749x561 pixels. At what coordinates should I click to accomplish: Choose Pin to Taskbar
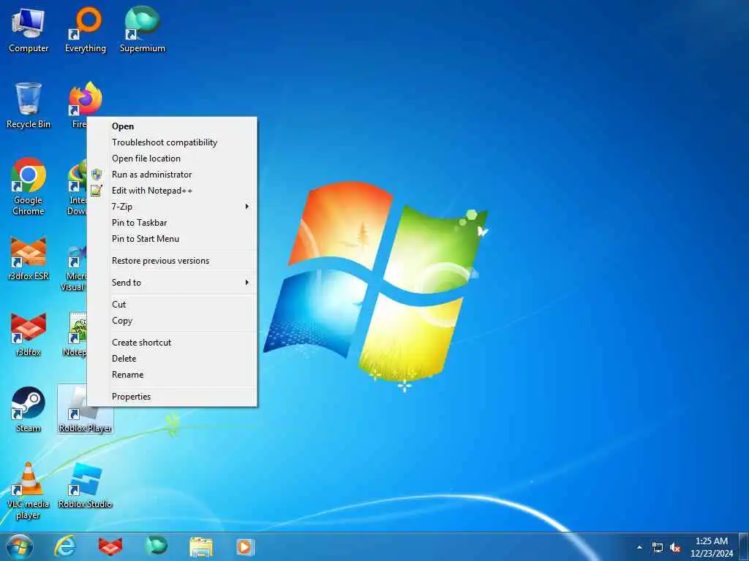pos(172,223)
